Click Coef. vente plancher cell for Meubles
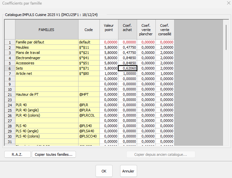 click(146, 47)
